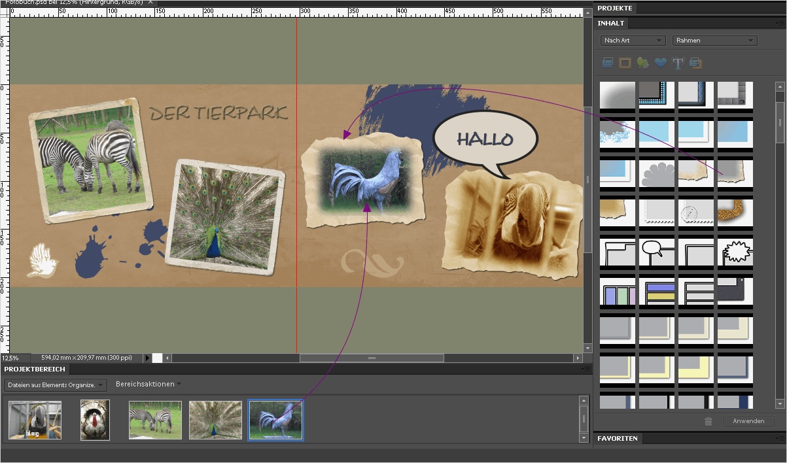The width and height of the screenshot is (787, 463).
Task: Switch to the Projekte panel tab
Action: point(615,8)
